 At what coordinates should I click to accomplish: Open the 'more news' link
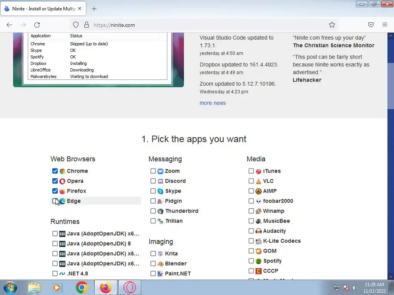(212, 103)
